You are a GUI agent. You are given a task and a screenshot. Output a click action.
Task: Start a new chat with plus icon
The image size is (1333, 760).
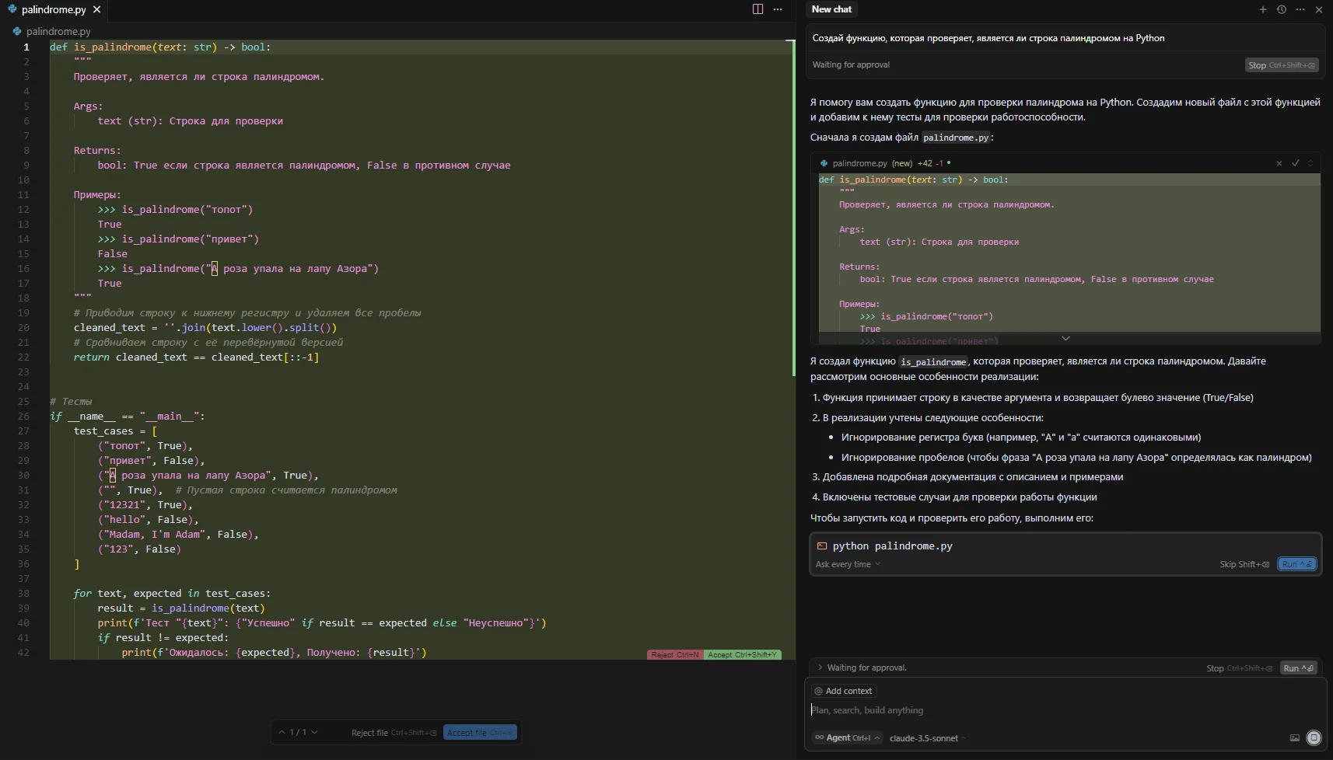tap(1262, 9)
